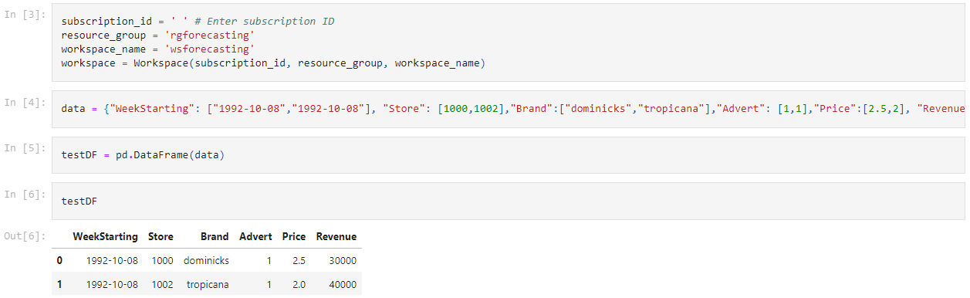The width and height of the screenshot is (970, 298).
Task: Click the tropicana brand cell
Action: 208,285
